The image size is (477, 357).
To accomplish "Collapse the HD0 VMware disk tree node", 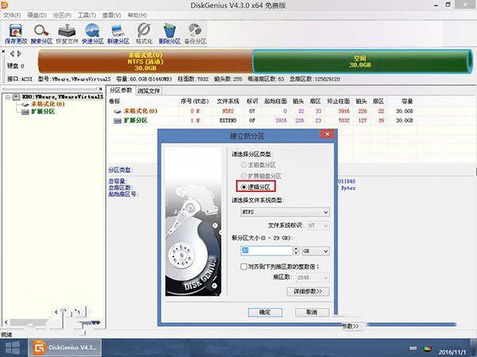I will [8, 97].
